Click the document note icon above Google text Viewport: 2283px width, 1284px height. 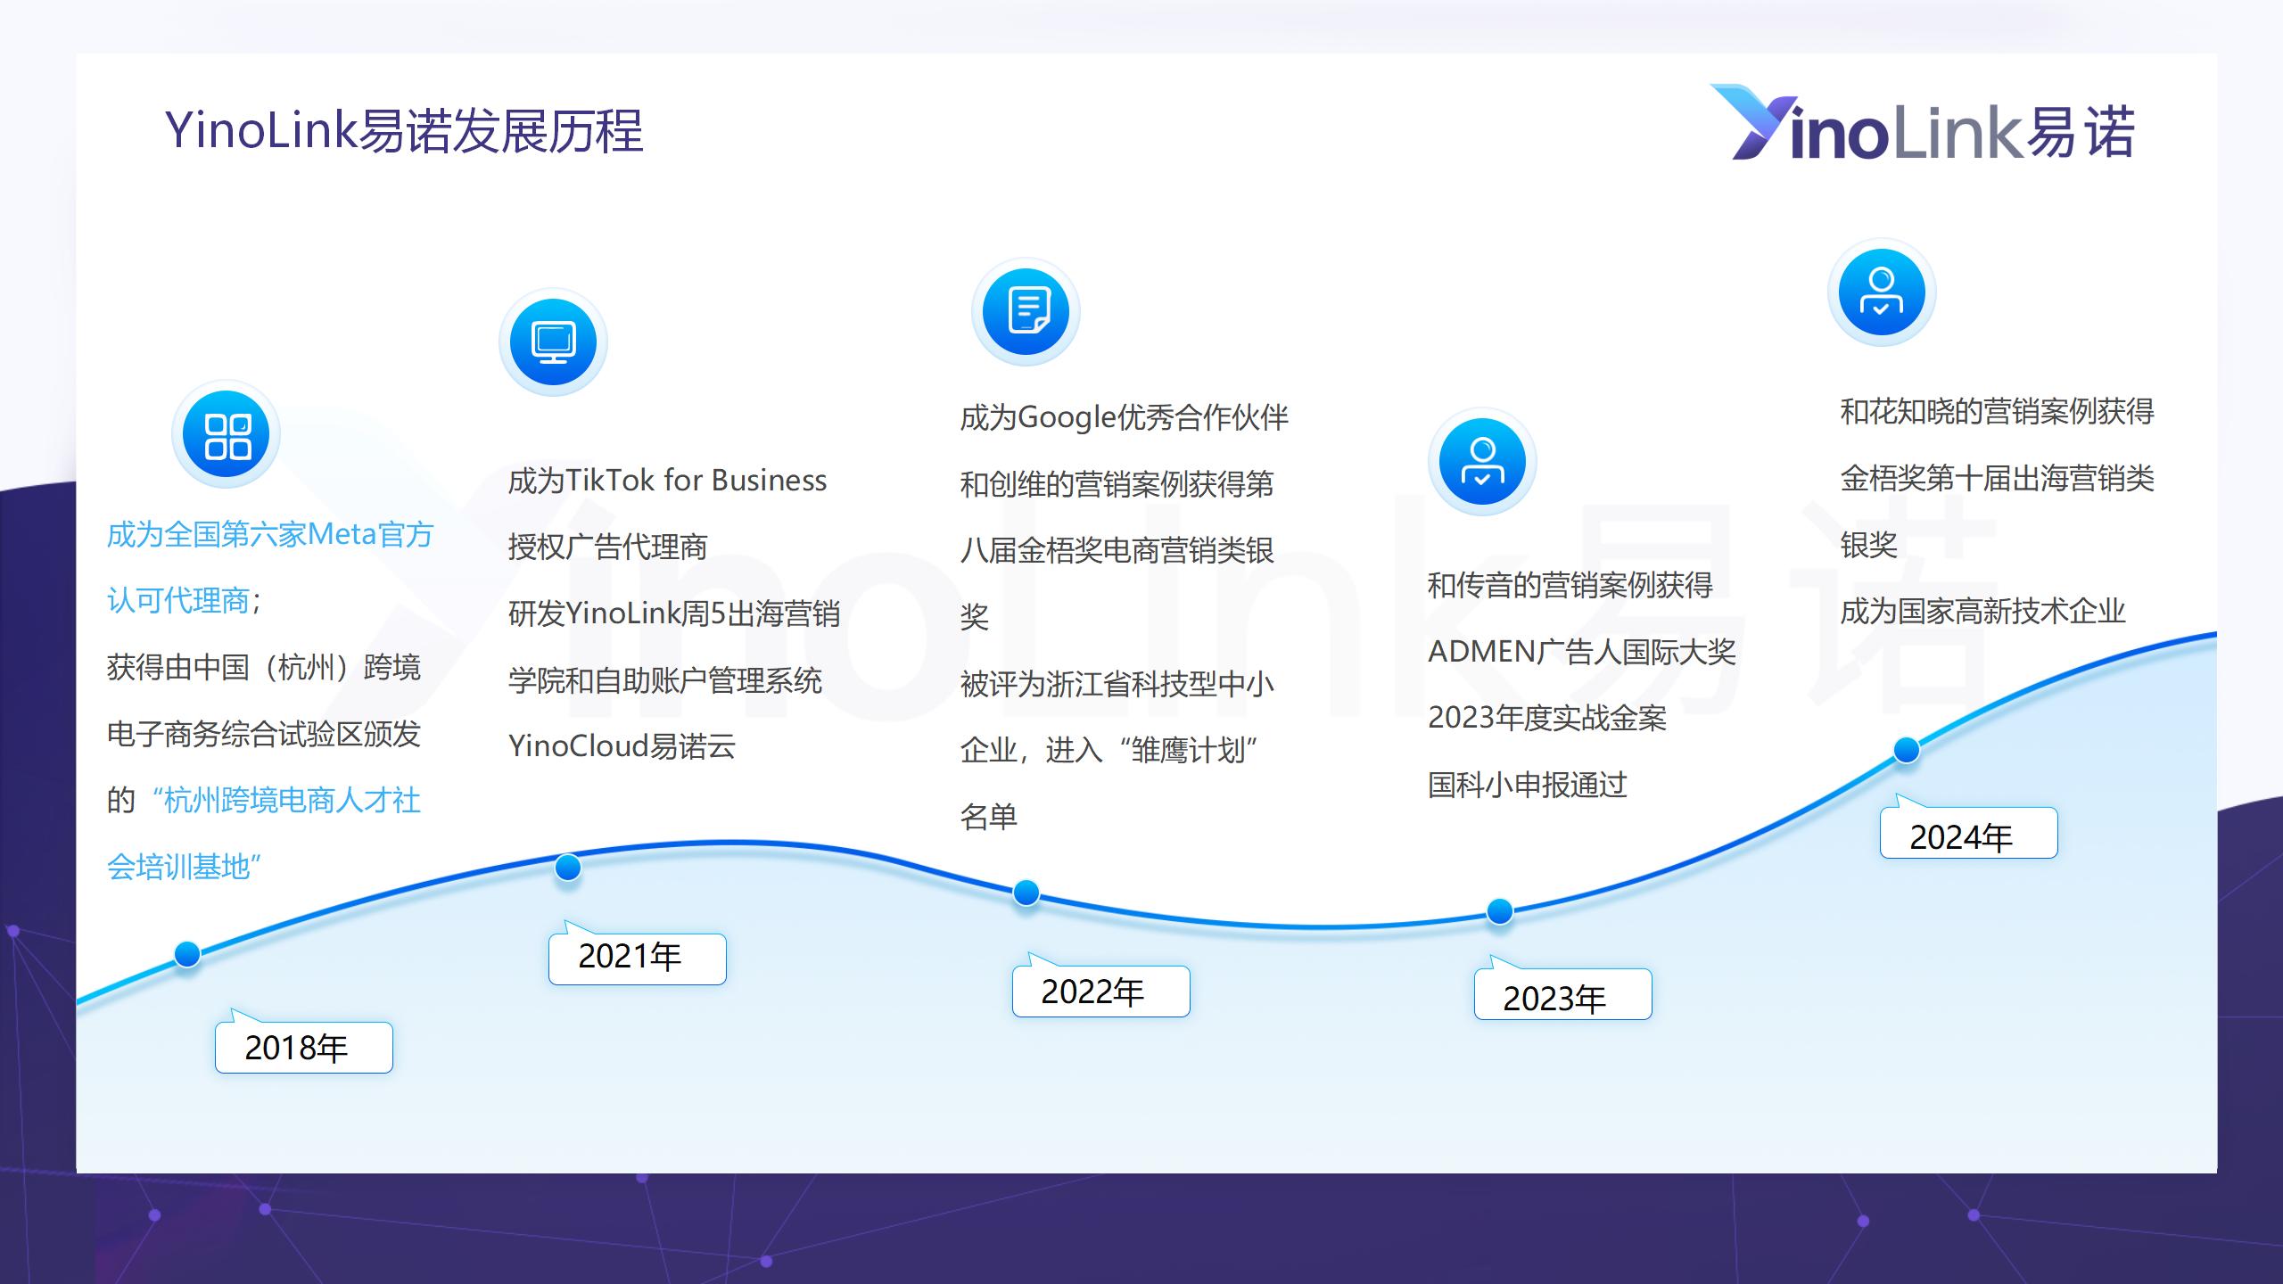pos(1026,312)
